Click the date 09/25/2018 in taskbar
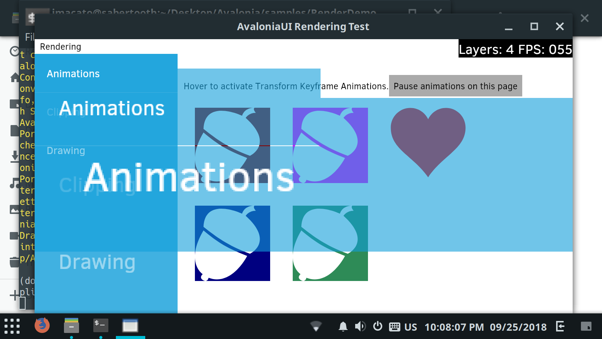602x339 pixels. [x=518, y=327]
